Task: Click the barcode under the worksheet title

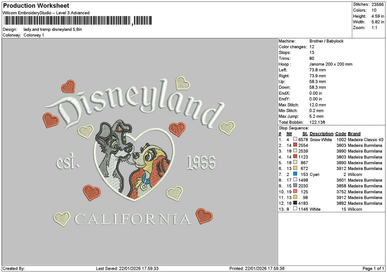Action: click(78, 21)
